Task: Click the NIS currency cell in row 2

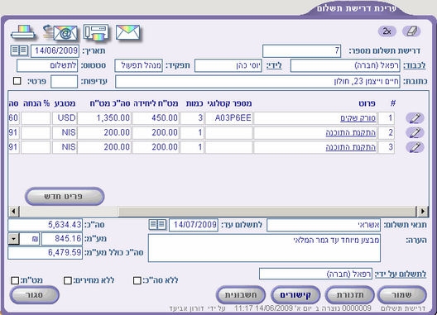Action: tap(65, 132)
